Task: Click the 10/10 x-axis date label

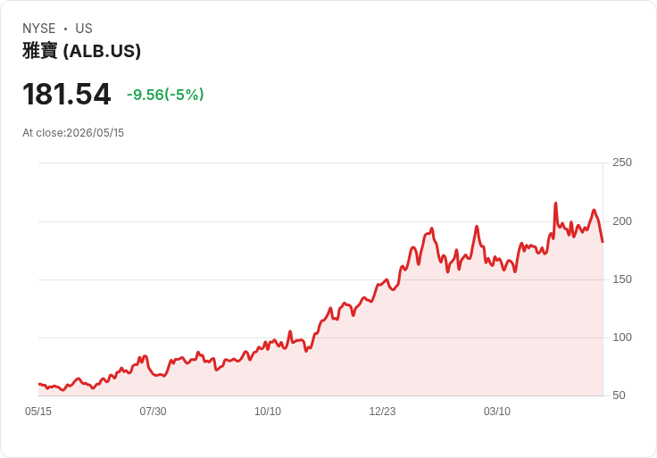Action: click(268, 411)
